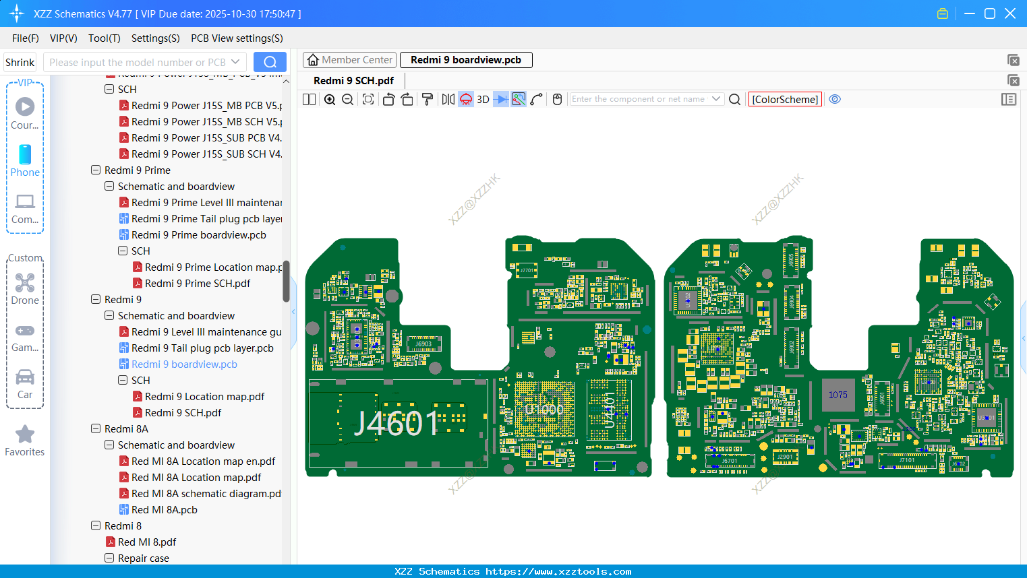Toggle the net routing display icon
This screenshot has width=1027, height=578.
click(519, 99)
